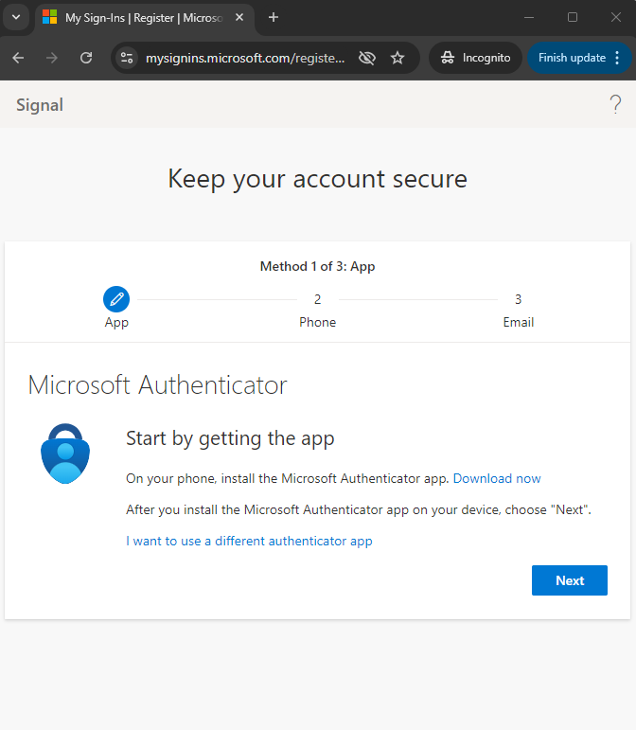Click the Finish update button
Viewport: 636px width, 730px height.
pyautogui.click(x=572, y=58)
